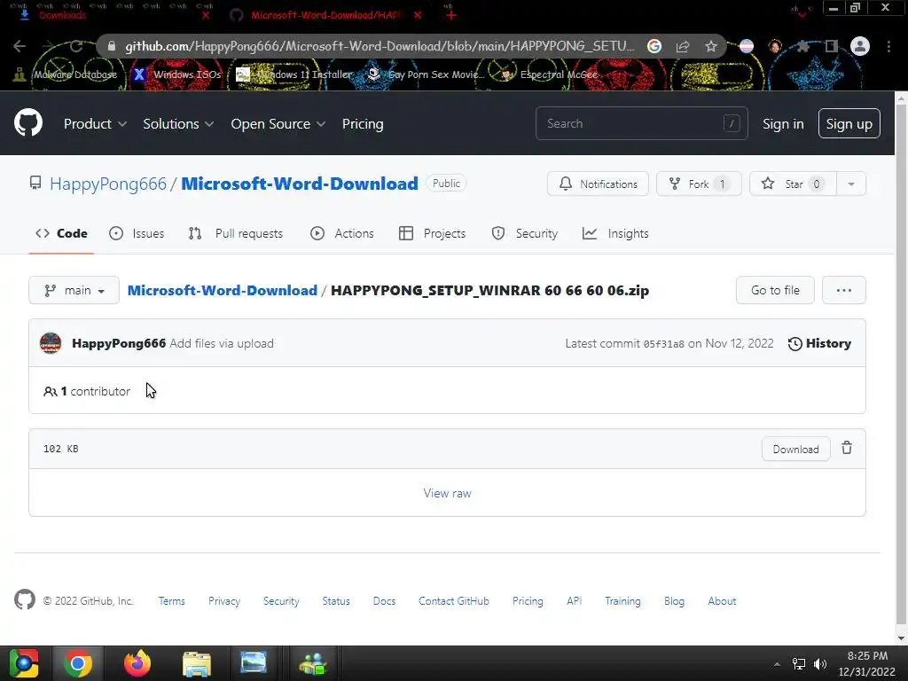Fork the repository

(699, 184)
